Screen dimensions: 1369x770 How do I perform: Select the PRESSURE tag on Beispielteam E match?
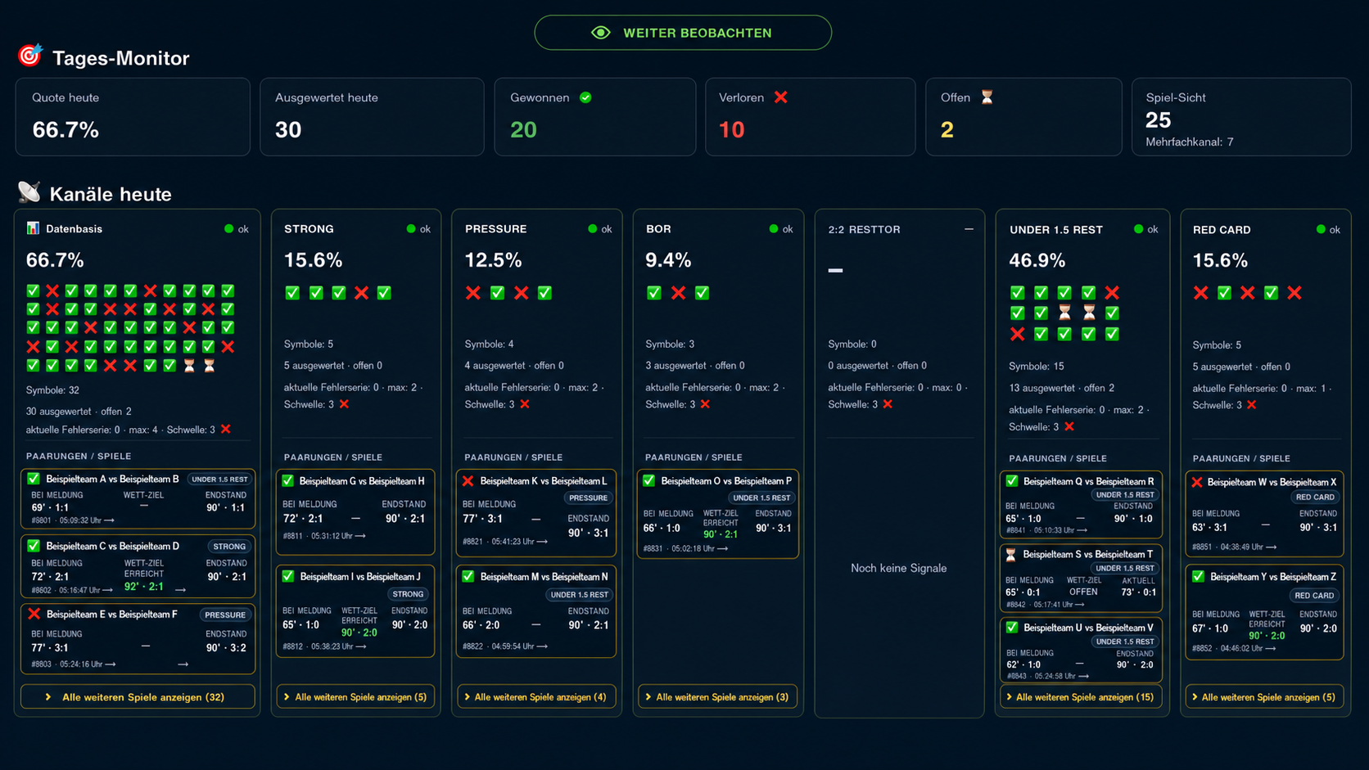point(225,615)
